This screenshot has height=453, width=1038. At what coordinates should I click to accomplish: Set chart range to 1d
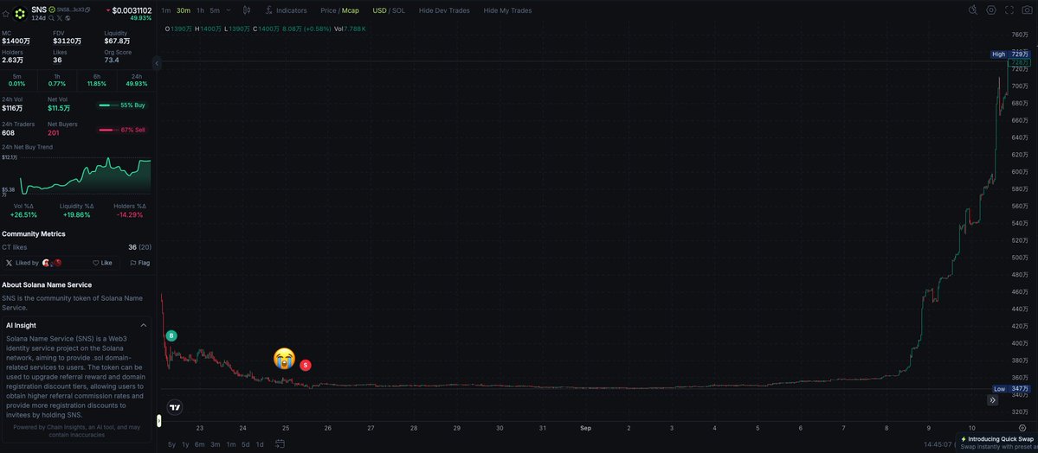point(260,444)
